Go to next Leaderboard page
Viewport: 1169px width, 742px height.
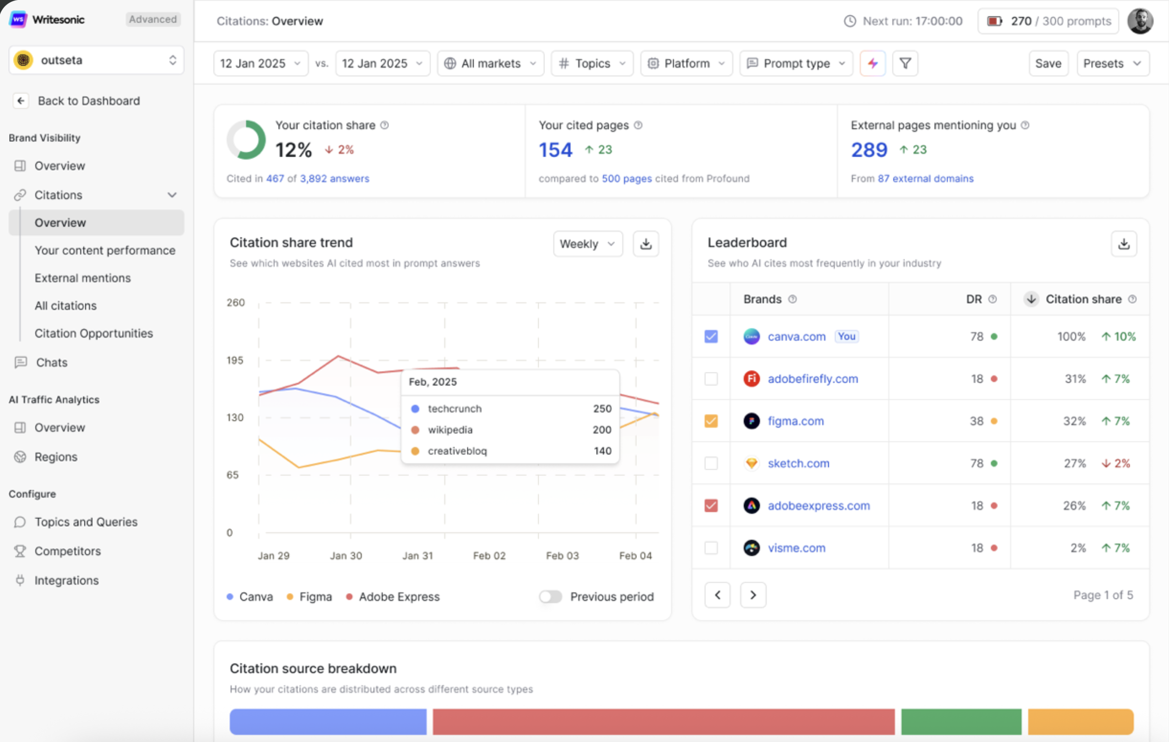point(753,595)
